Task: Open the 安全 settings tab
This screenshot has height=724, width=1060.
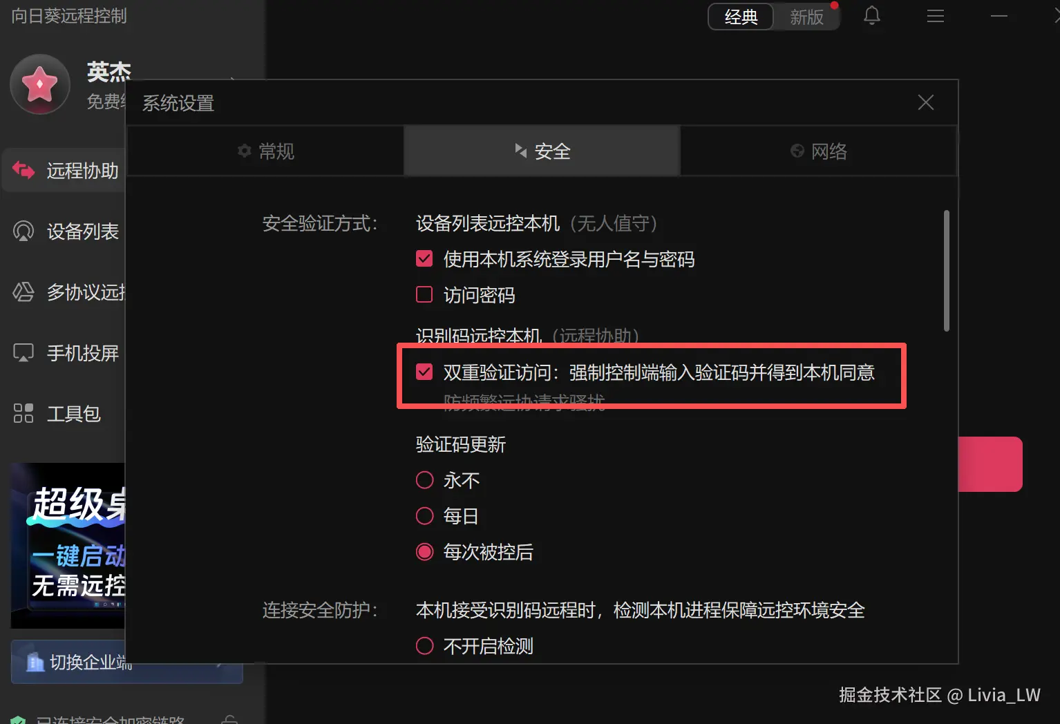Action: tap(542, 151)
